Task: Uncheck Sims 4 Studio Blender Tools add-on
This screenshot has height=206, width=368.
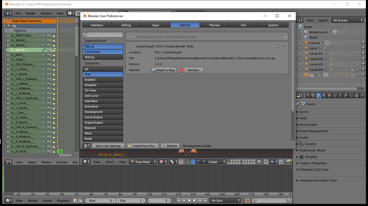Action: coord(285,46)
